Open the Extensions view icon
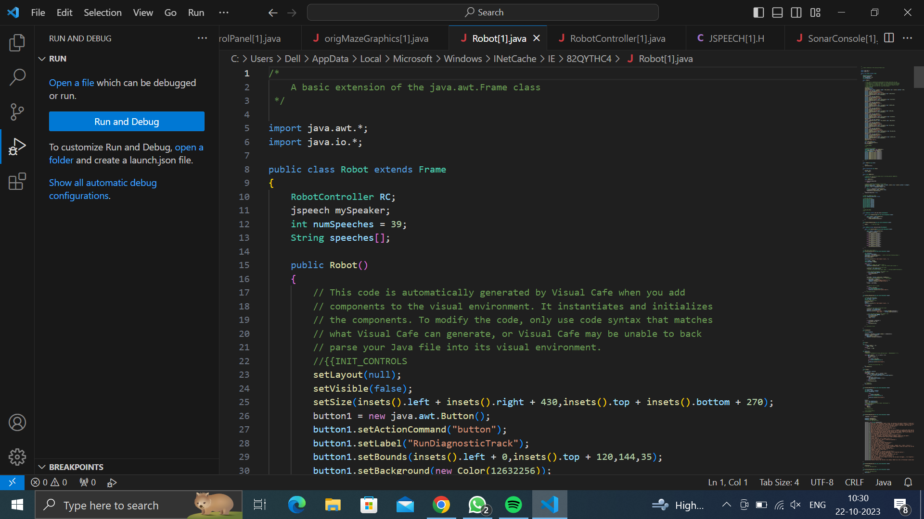924x519 pixels. [17, 181]
